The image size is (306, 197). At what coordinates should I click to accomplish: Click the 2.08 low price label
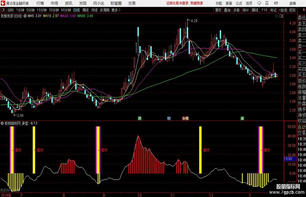point(20,115)
